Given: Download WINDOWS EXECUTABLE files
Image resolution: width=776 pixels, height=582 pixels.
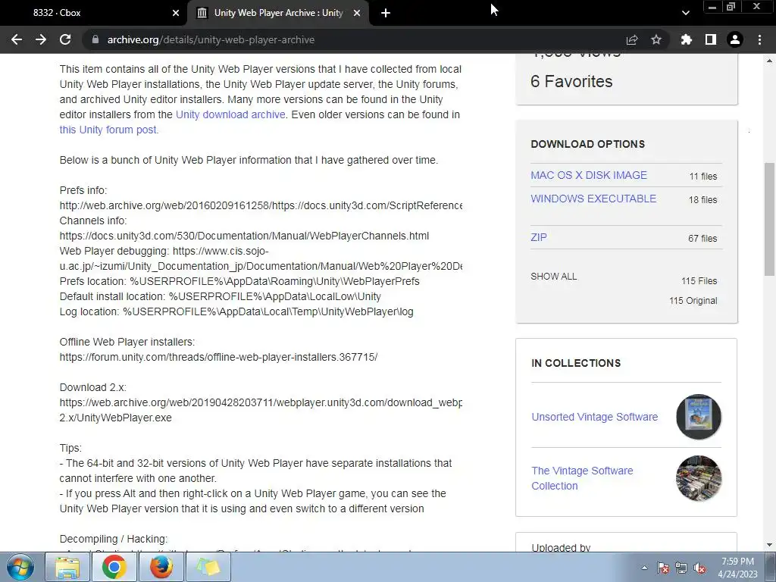Looking at the screenshot, I should [593, 199].
